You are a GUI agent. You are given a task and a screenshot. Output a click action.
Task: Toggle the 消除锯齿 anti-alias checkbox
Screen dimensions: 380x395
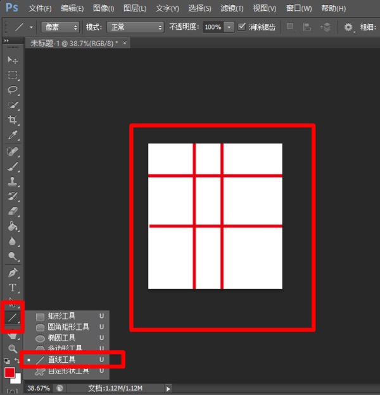(x=242, y=27)
